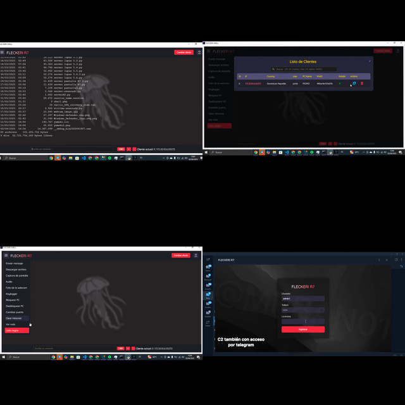Open File Explorer taskbar icon below undimmed side menu window
The image size is (405, 405).
tap(72, 357)
